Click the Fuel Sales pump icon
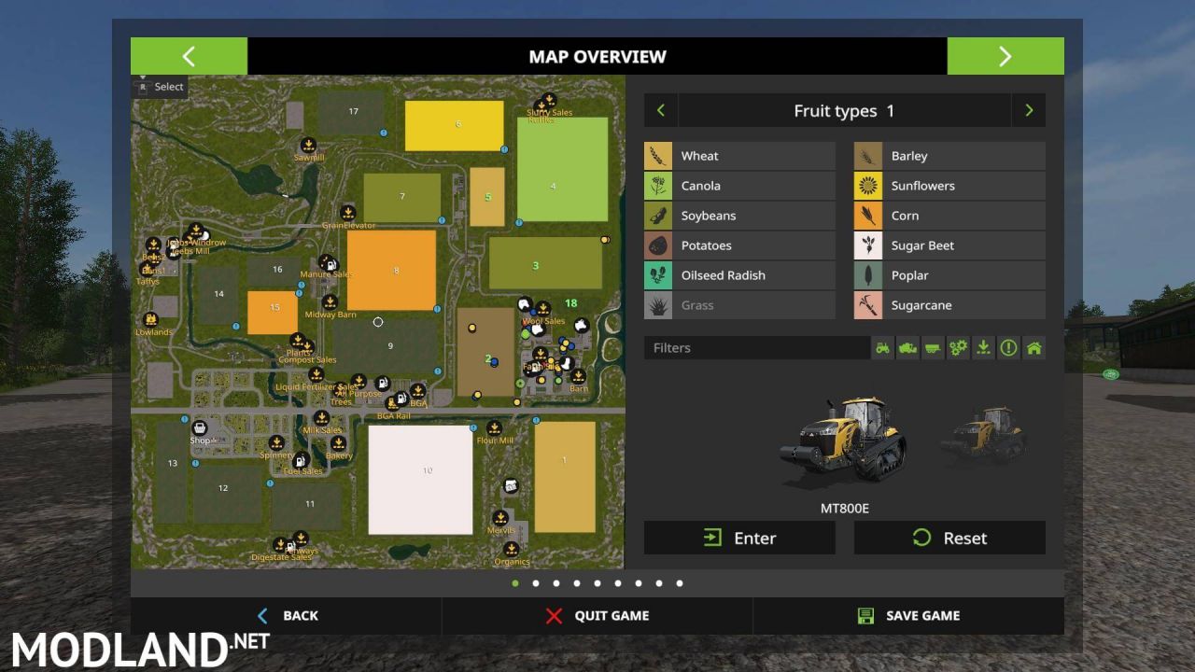This screenshot has height=672, width=1195. (301, 460)
